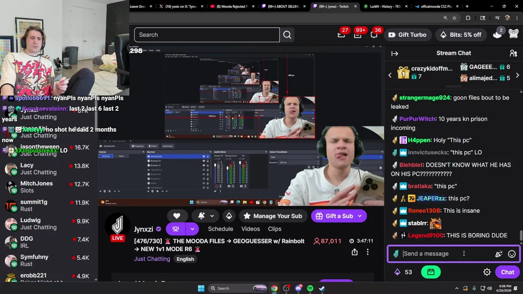Bookmark this page with star icon
This screenshot has height=294, width=523.
point(454,18)
